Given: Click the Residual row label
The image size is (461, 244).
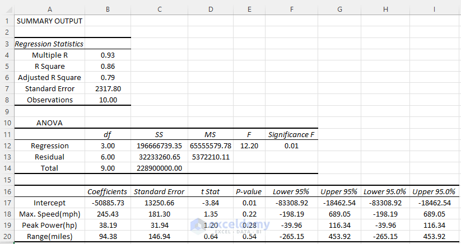Looking at the screenshot, I should (50, 157).
